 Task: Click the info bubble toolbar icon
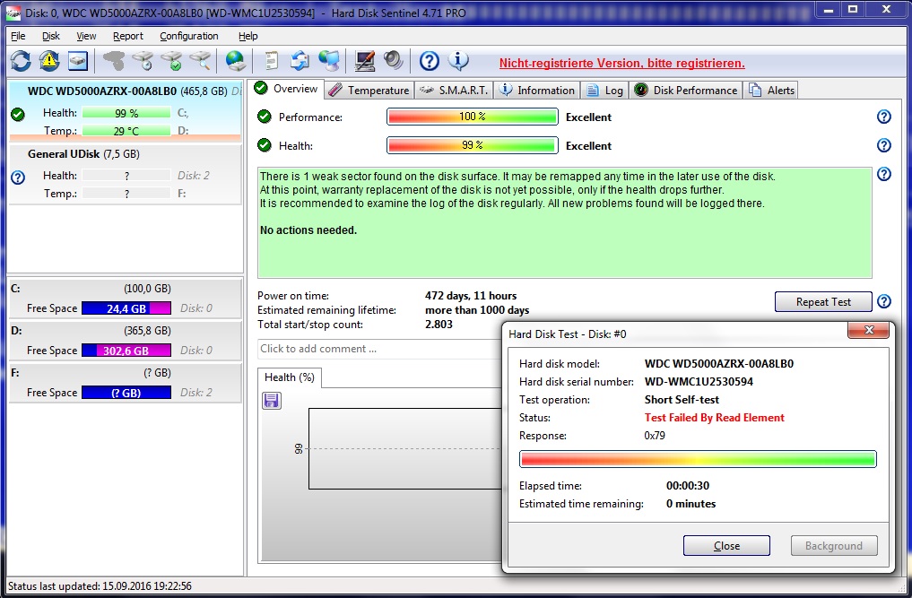pos(458,60)
